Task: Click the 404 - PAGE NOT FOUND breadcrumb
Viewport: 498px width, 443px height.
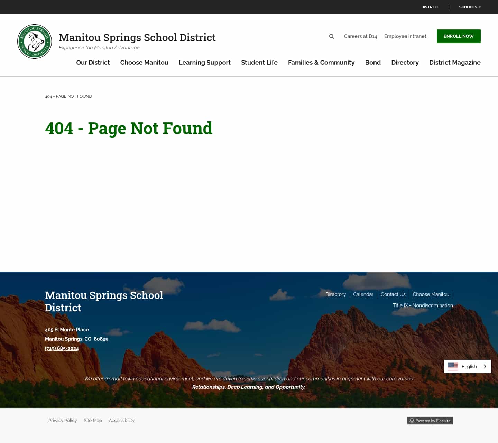Action: [68, 96]
